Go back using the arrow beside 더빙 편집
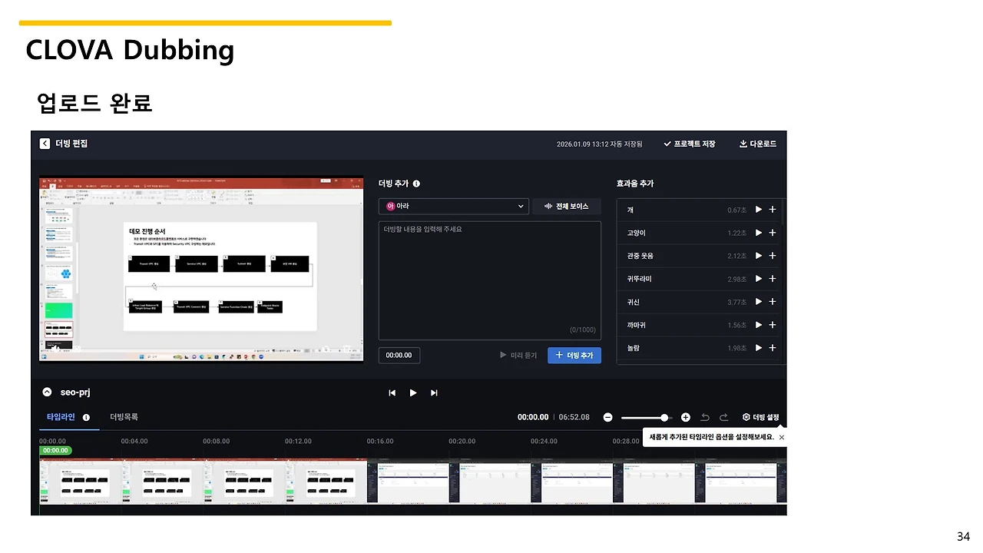This screenshot has width=983, height=553. tap(45, 144)
